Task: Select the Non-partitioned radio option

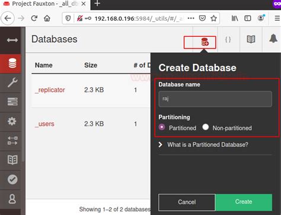Action: click(x=206, y=127)
